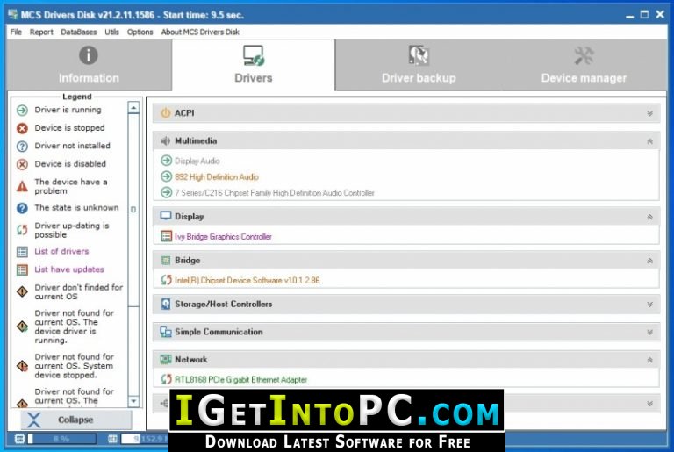Switch to the Driver backup tab

coord(419,65)
